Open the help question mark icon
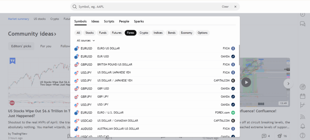310x140 pixels. point(302,135)
